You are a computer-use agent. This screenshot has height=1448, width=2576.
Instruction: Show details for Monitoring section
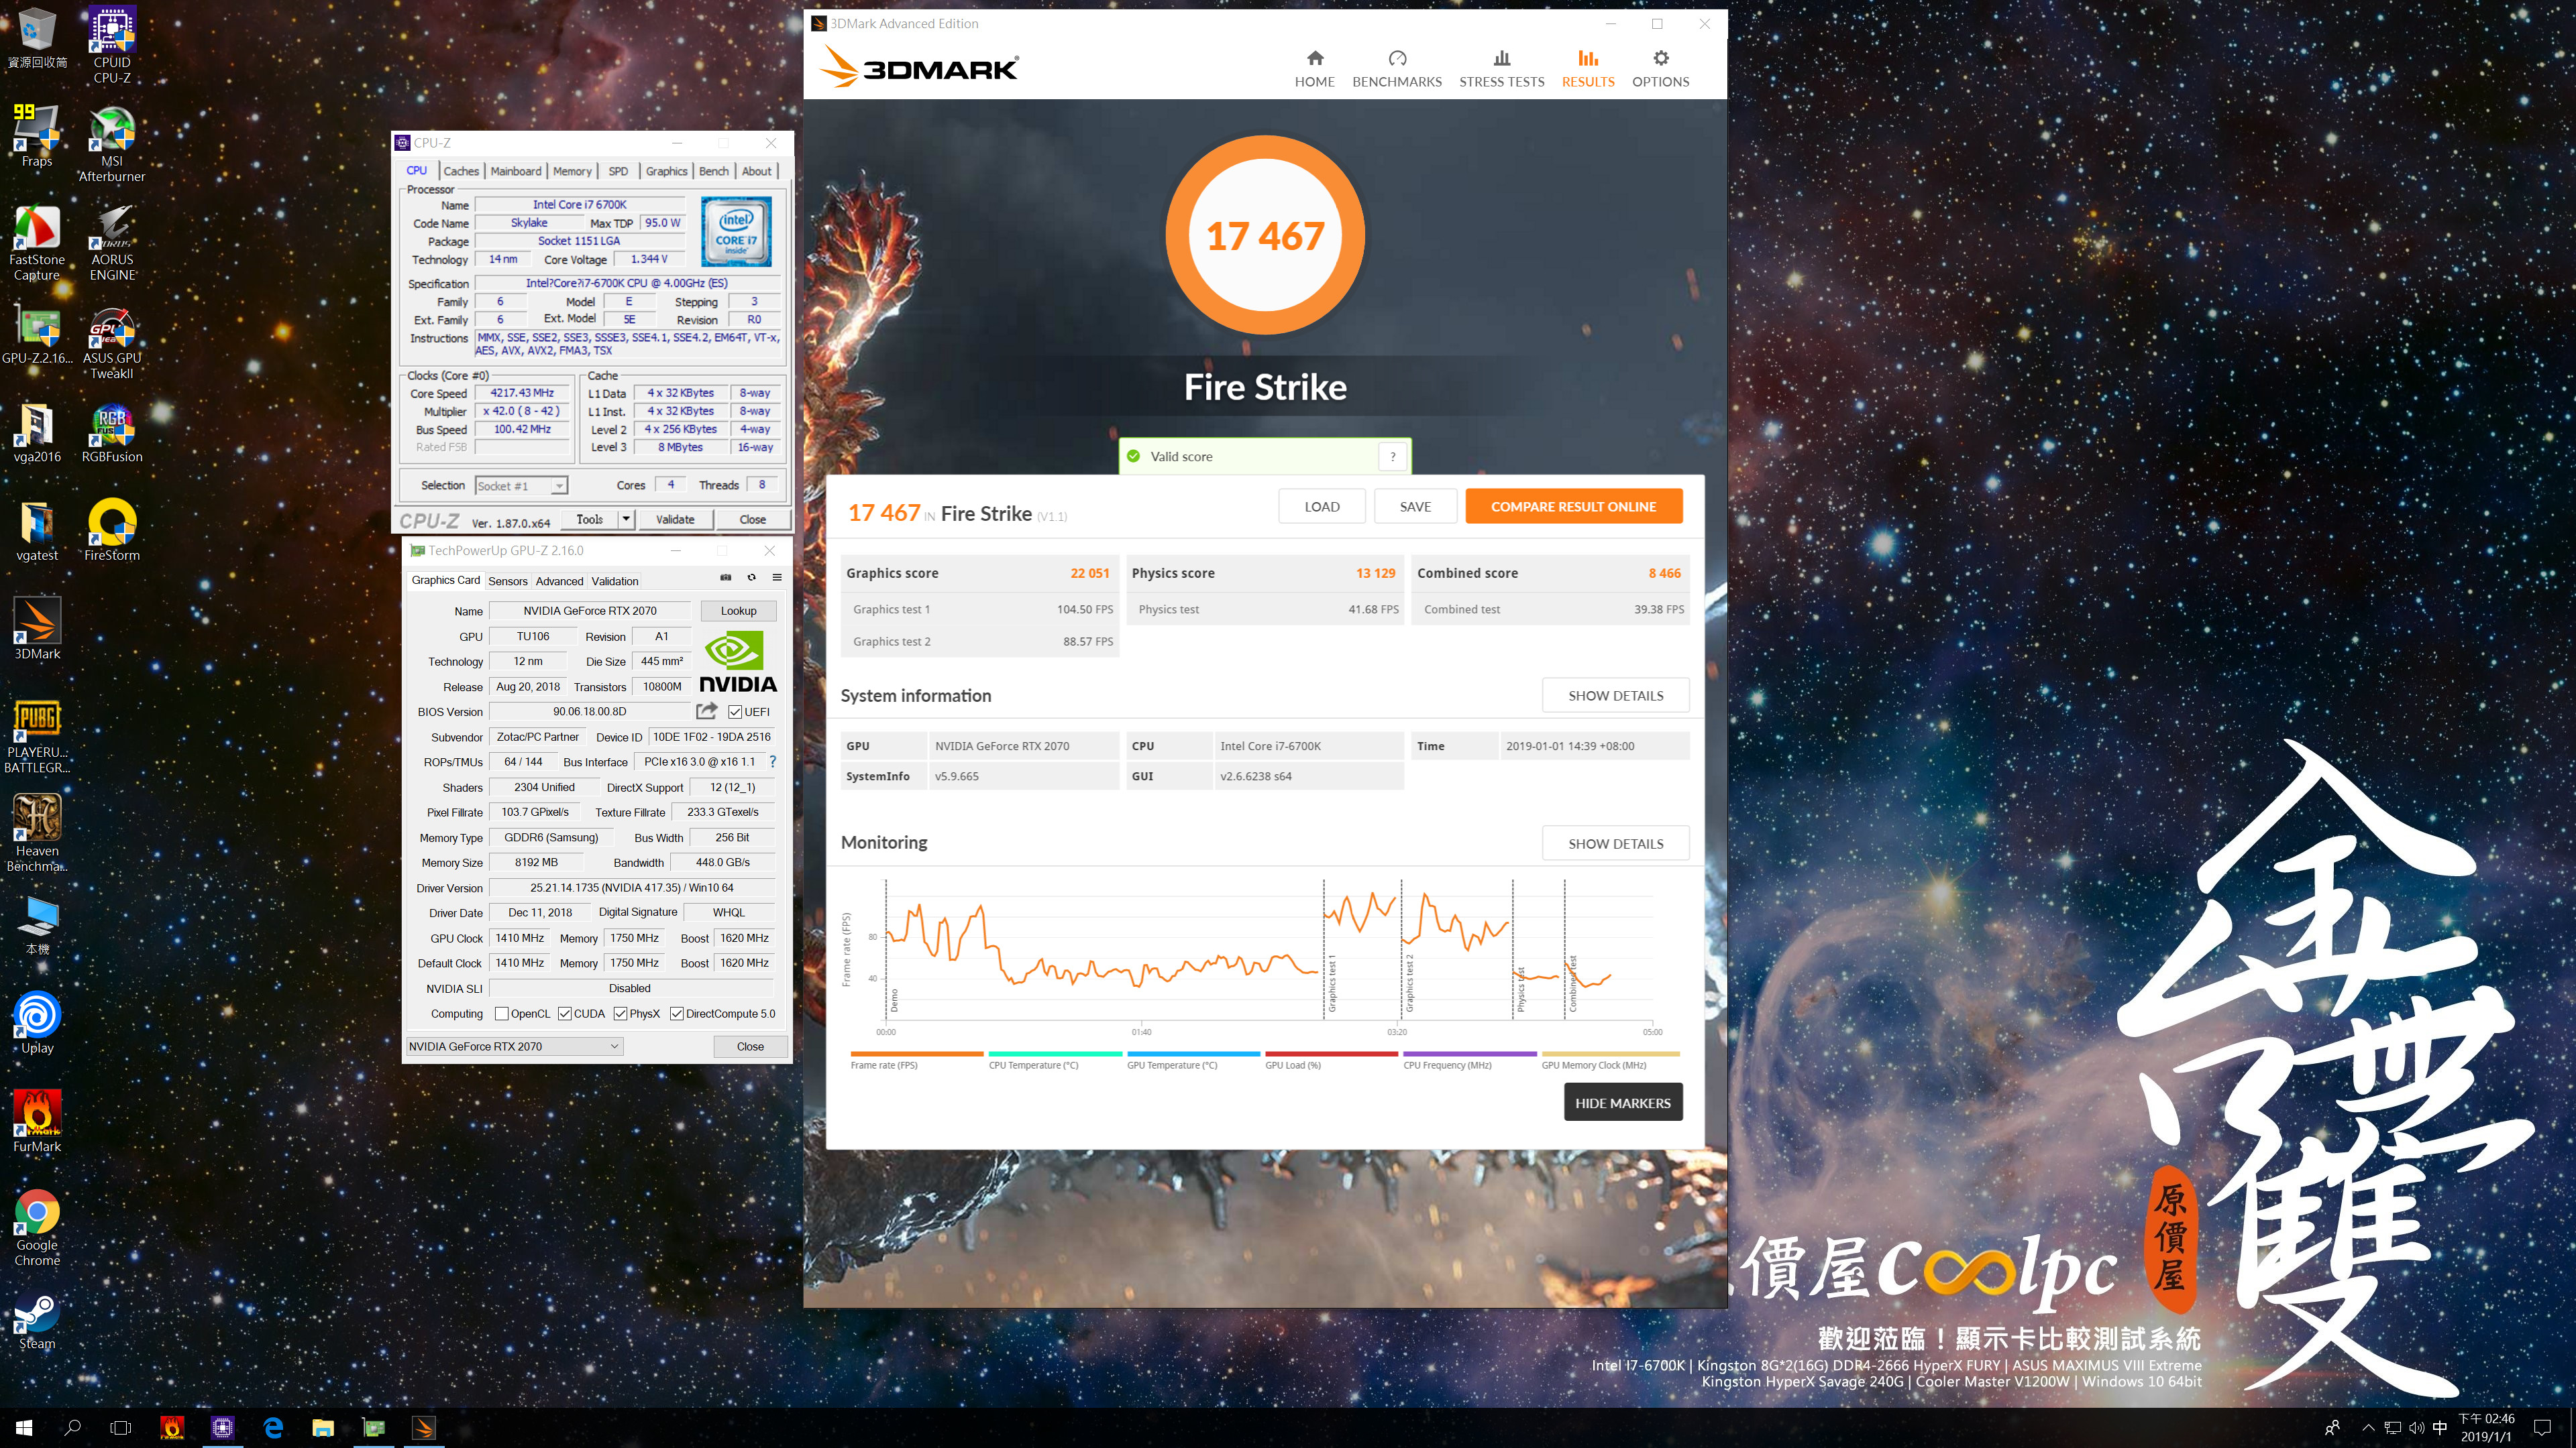(1615, 843)
